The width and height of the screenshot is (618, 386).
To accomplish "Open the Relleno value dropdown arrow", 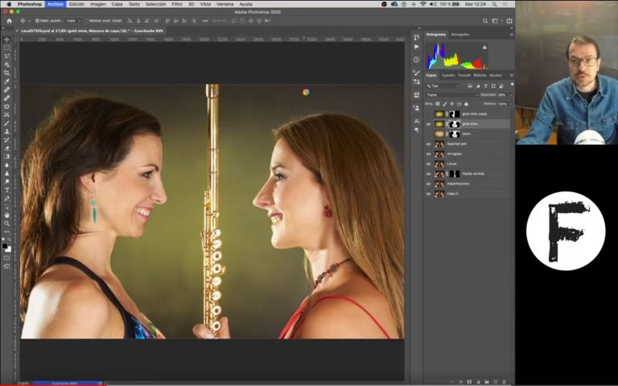I will pos(511,104).
